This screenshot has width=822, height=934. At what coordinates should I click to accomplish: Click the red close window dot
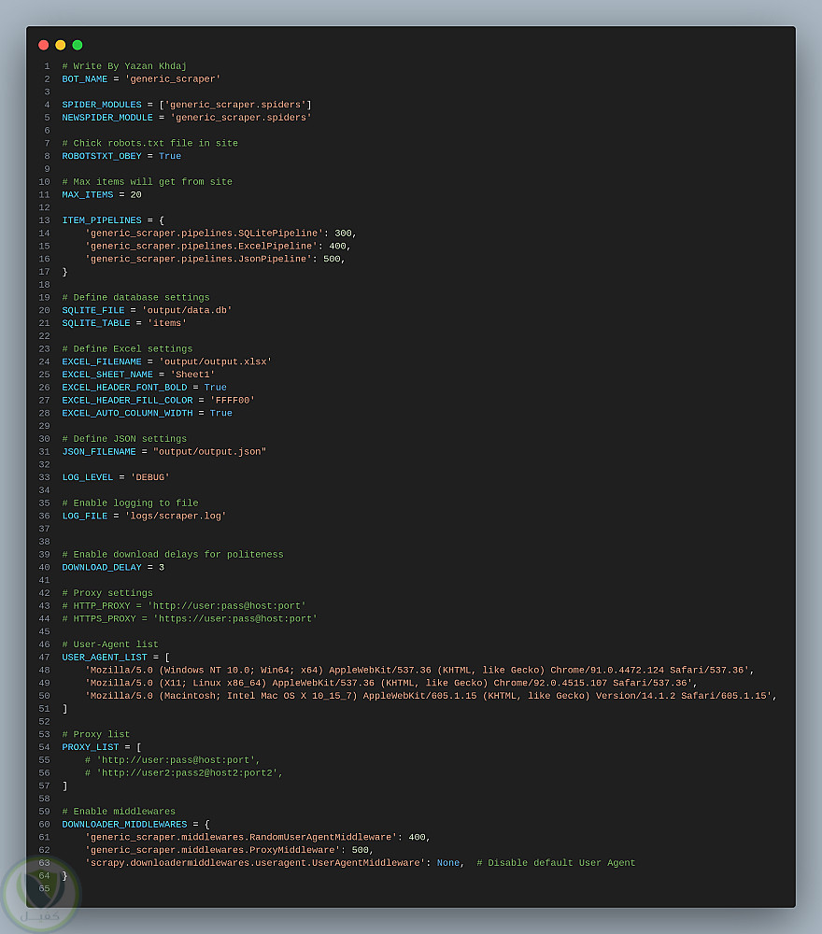pyautogui.click(x=44, y=45)
